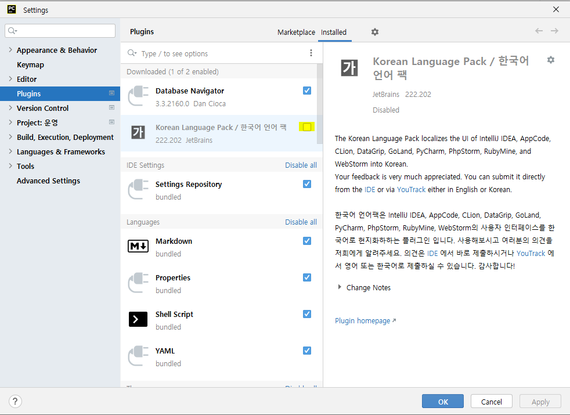This screenshot has width=570, height=415.
Task: Click the Korean Language Pack list icon
Action: click(138, 132)
